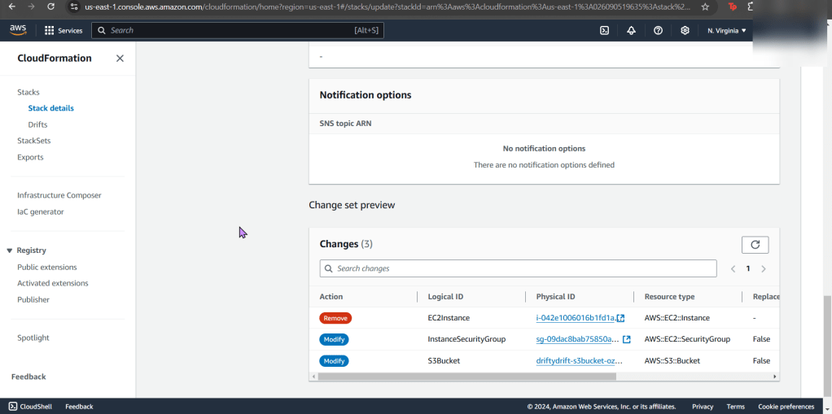This screenshot has height=414, width=832.
Task: Click the AWS logo home icon
Action: point(18,30)
